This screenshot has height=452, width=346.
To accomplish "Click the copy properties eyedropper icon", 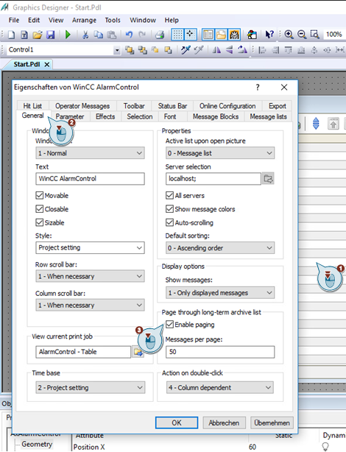I will (186, 50).
